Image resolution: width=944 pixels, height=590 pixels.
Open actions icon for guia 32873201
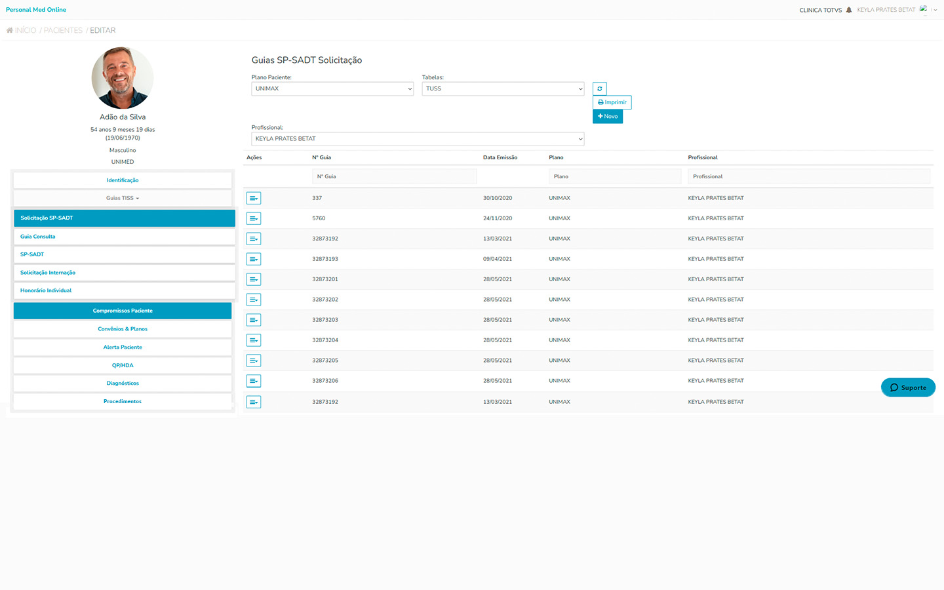(254, 279)
